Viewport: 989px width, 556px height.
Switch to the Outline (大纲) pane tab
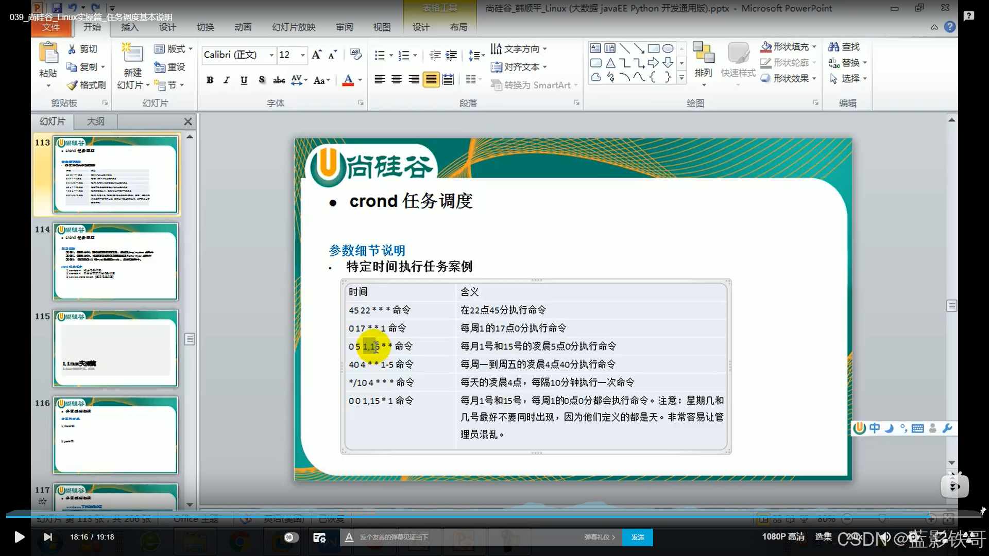pyautogui.click(x=96, y=121)
